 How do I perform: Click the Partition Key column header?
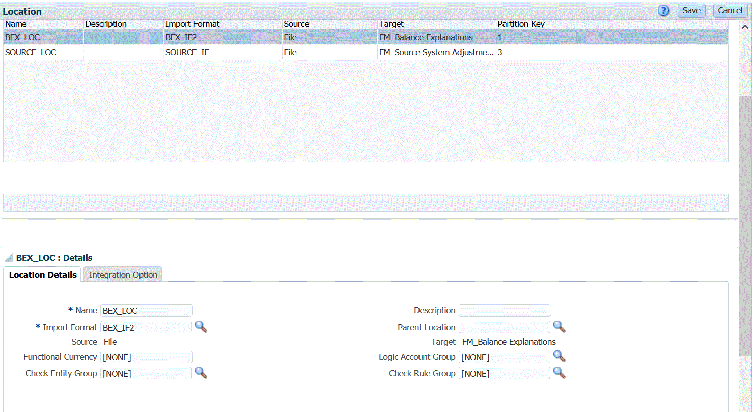pos(521,24)
